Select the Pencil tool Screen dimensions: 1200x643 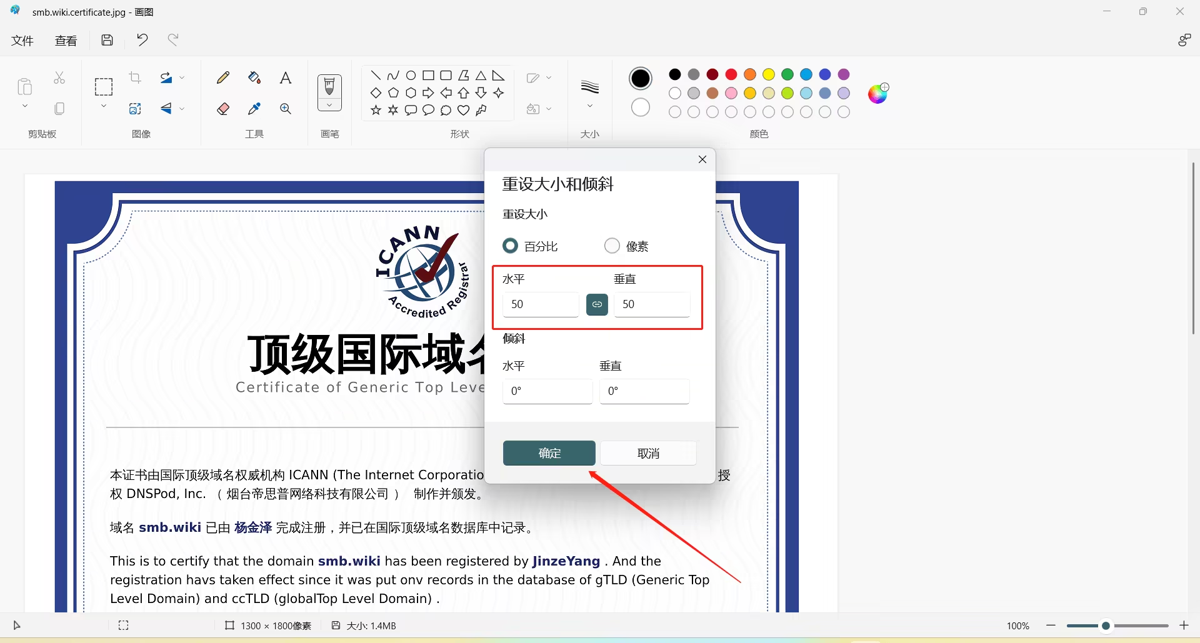coord(223,77)
